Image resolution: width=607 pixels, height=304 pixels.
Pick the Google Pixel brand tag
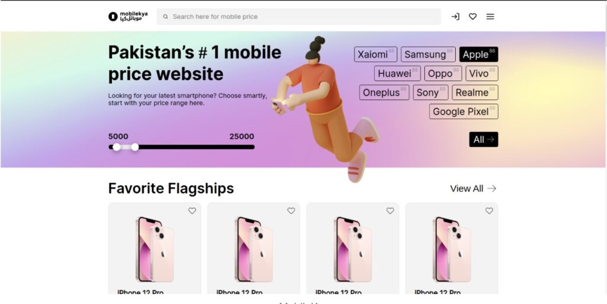tap(464, 112)
